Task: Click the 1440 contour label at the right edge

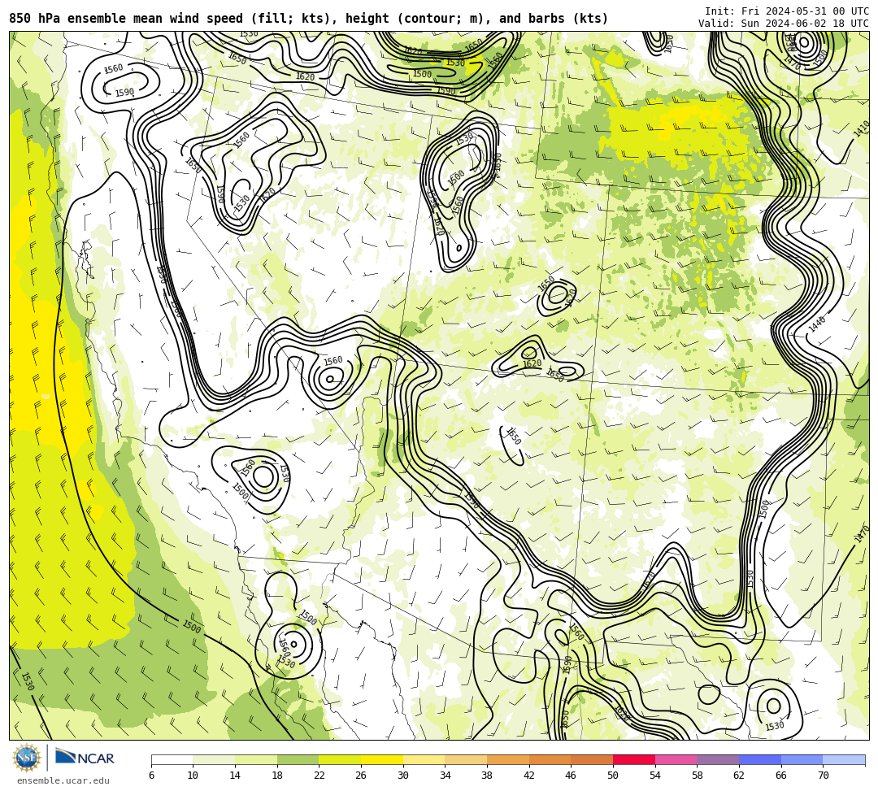Action: click(817, 324)
